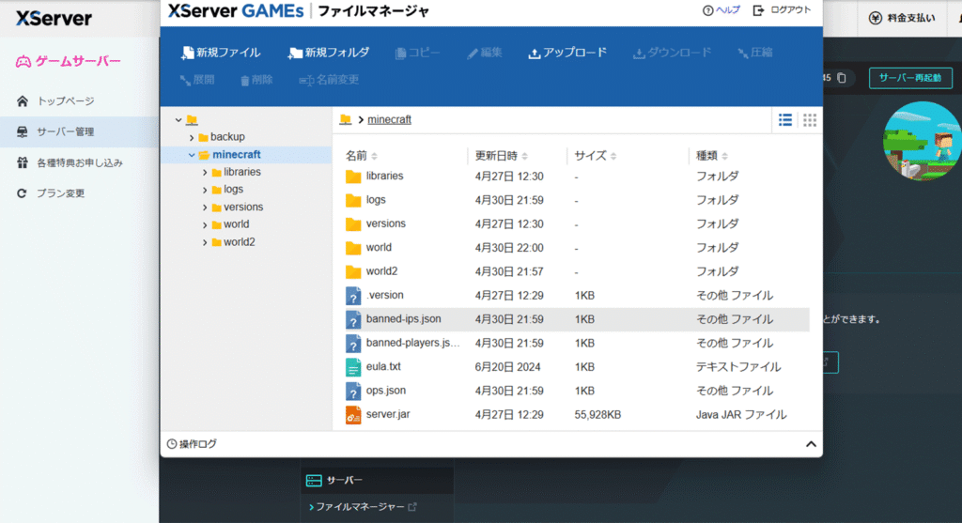962x523 pixels.
Task: Click the 編集 edit toolbar button
Action: [x=484, y=53]
